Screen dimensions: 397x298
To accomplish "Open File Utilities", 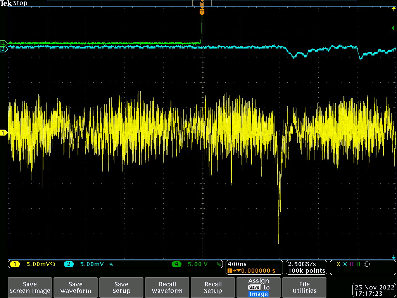I will (304, 288).
